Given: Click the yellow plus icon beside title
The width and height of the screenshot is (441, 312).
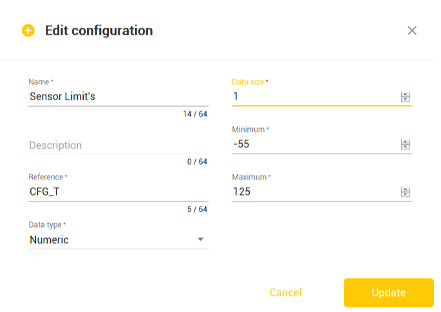Looking at the screenshot, I should tap(28, 30).
